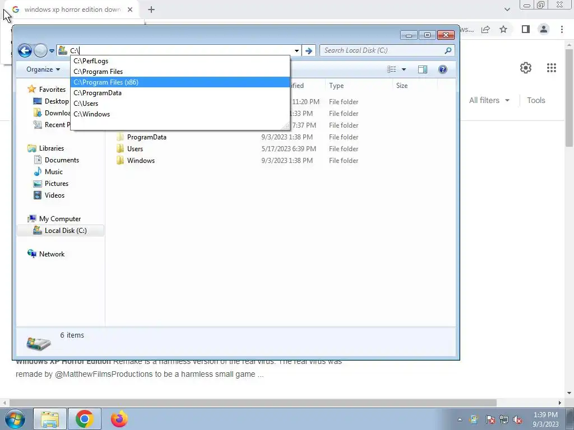
Task: Open the Pictures library
Action: click(57, 184)
